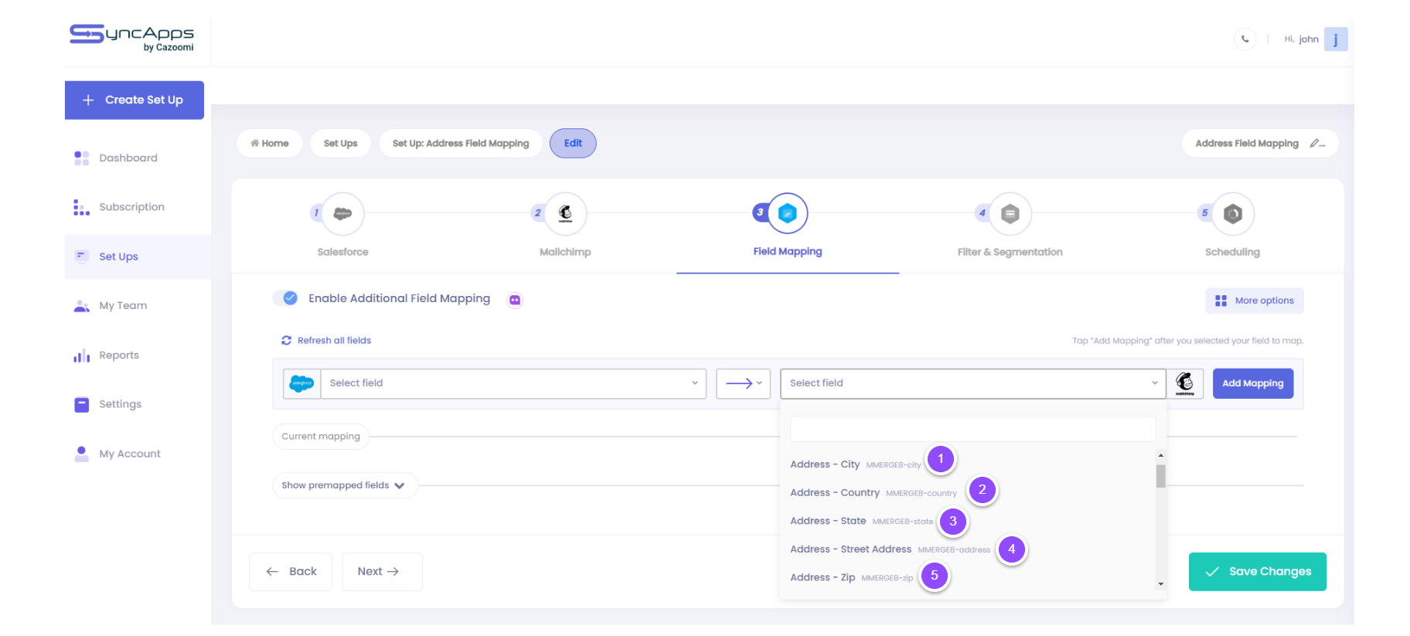This screenshot has width=1410, height=636.
Task: Open My Account from the sidebar
Action: [x=130, y=454]
